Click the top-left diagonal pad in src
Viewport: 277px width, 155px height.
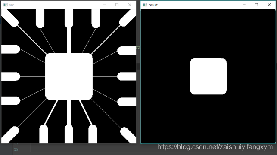click(10, 18)
